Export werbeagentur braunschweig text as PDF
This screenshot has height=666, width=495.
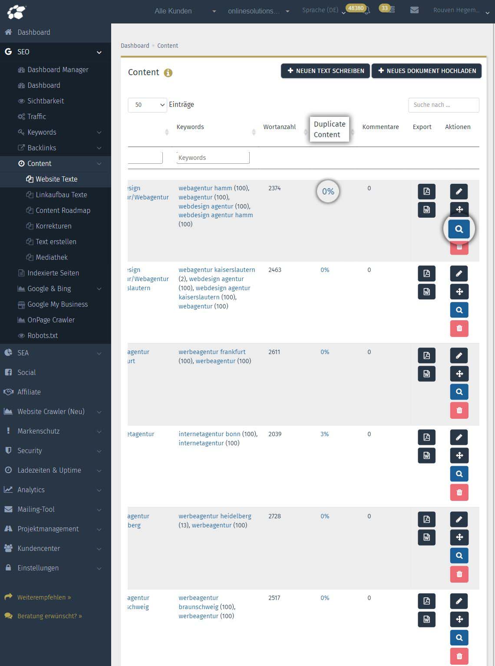(x=426, y=601)
